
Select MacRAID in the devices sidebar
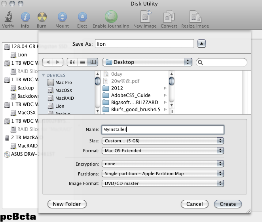(61, 98)
